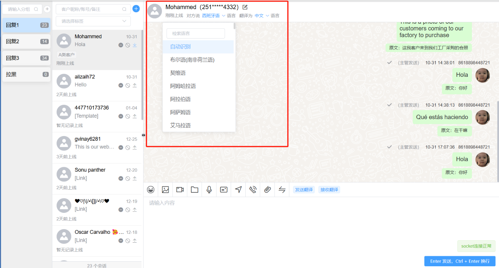Click the A类客户 tag on Mohammed
Viewport: 499px width, 268px height.
click(x=67, y=55)
